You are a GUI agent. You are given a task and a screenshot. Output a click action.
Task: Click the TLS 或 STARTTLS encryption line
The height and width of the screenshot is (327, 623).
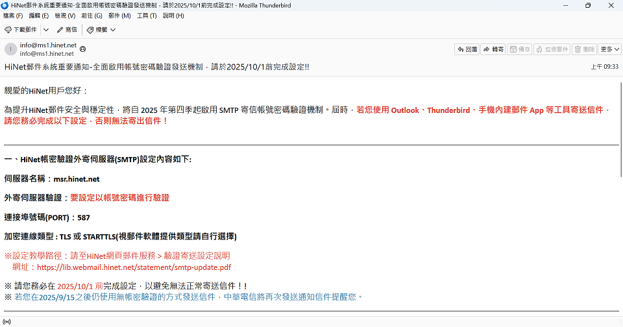121,237
